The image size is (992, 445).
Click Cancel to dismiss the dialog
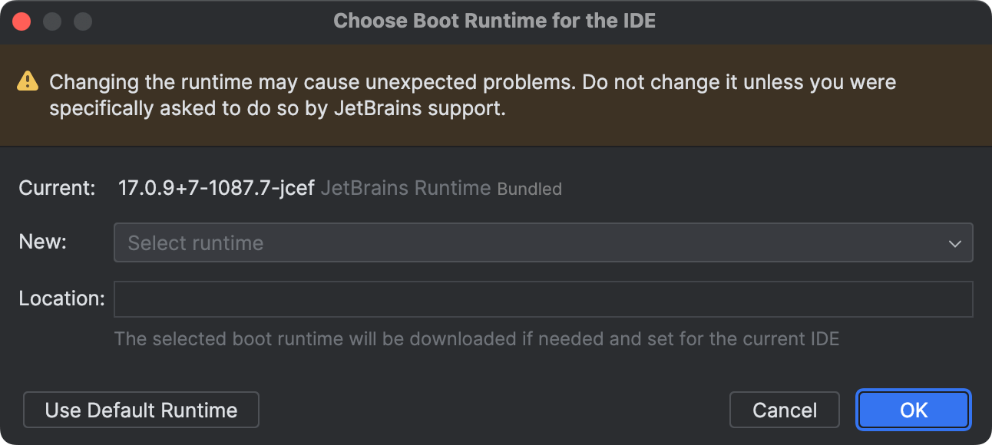pyautogui.click(x=784, y=410)
